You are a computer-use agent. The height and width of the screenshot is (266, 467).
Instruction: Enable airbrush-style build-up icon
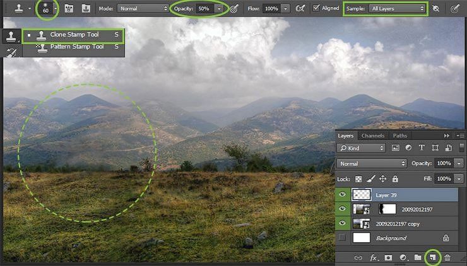pyautogui.click(x=300, y=9)
